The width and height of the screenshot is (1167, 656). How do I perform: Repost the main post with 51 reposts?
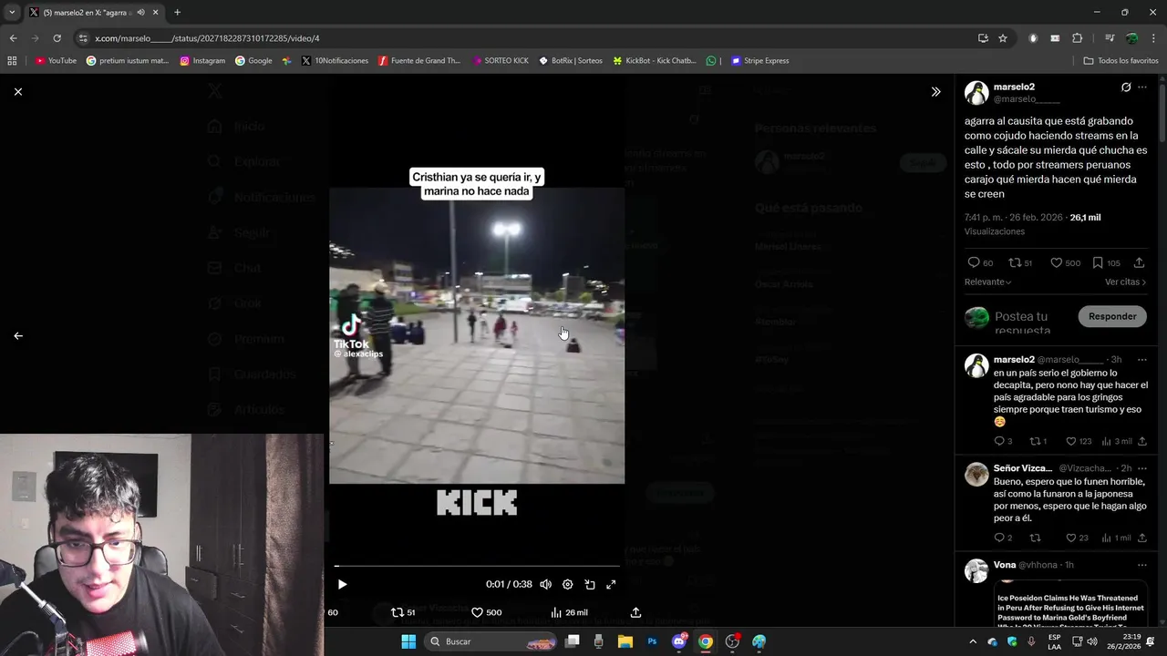(1019, 262)
